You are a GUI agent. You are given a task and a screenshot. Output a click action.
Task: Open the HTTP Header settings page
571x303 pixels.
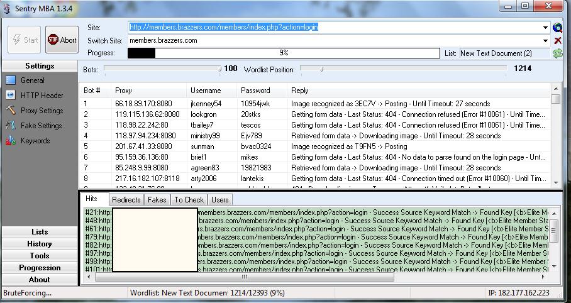(x=42, y=96)
